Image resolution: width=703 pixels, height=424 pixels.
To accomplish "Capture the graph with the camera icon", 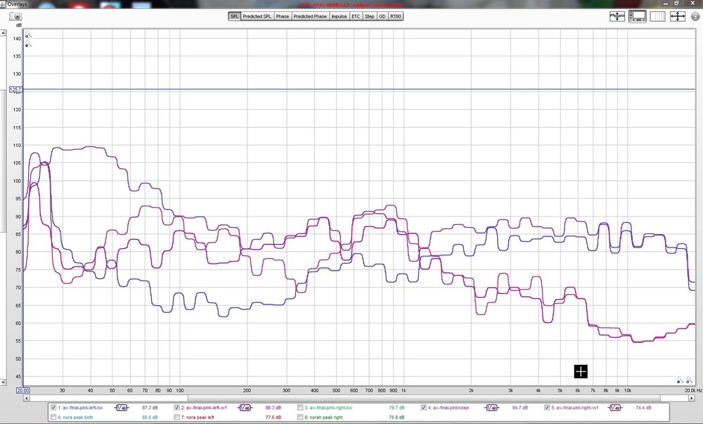I will [15, 17].
